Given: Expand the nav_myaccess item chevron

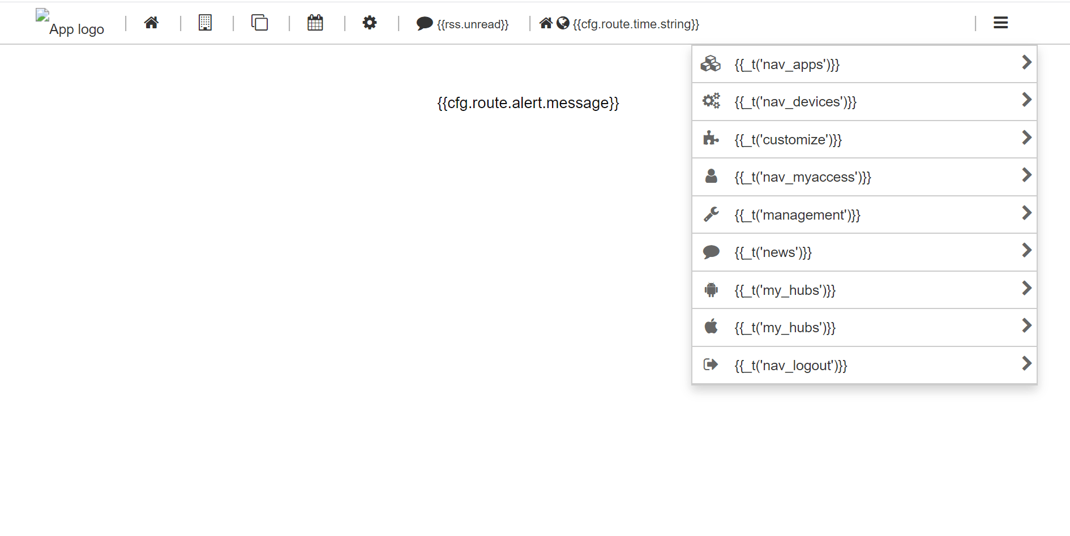Looking at the screenshot, I should pyautogui.click(x=1026, y=175).
